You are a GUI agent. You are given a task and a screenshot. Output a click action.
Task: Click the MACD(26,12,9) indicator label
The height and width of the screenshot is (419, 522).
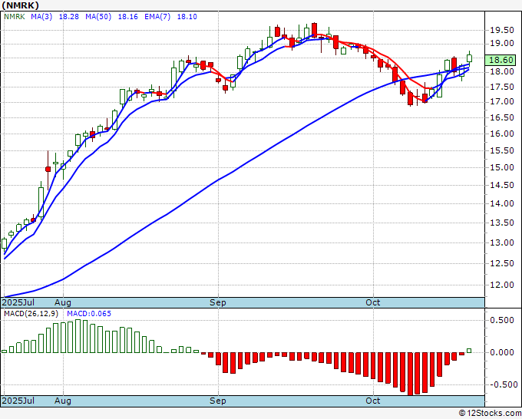[31, 314]
